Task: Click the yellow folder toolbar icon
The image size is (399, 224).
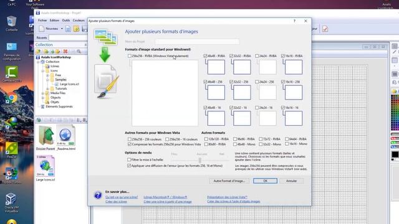Action: (76, 29)
